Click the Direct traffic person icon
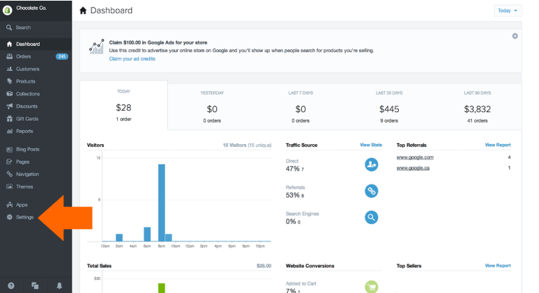 (371, 164)
